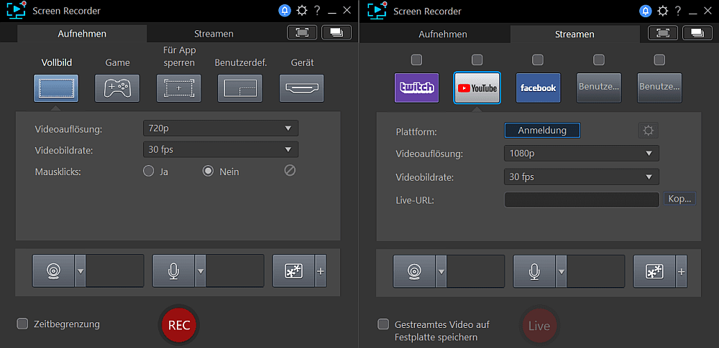
Task: Tick the checkbox above YouTube
Action: tap(477, 60)
